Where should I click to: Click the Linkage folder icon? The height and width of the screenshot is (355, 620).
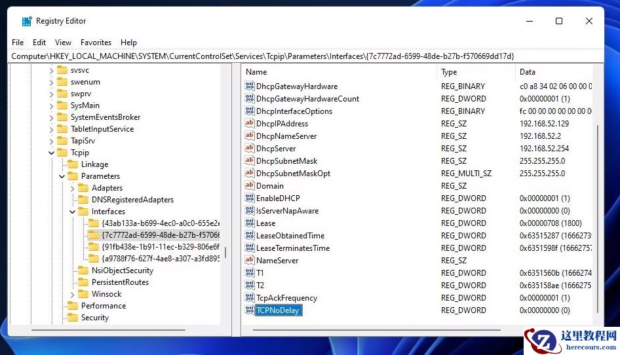73,164
